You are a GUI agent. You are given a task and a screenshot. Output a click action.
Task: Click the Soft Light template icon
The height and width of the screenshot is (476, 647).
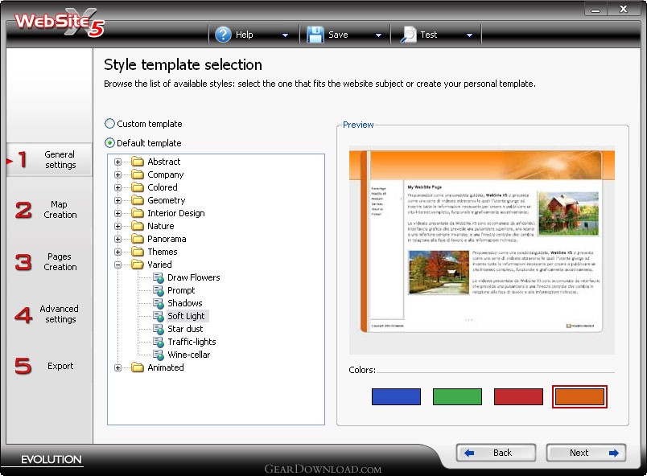159,316
